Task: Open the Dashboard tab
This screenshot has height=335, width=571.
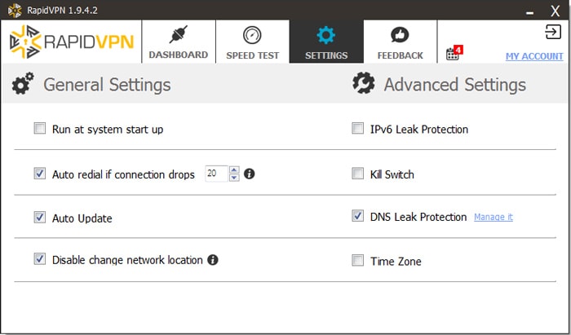Action: pos(179,42)
